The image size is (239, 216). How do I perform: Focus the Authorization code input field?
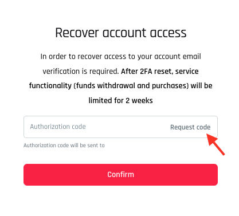point(120,127)
